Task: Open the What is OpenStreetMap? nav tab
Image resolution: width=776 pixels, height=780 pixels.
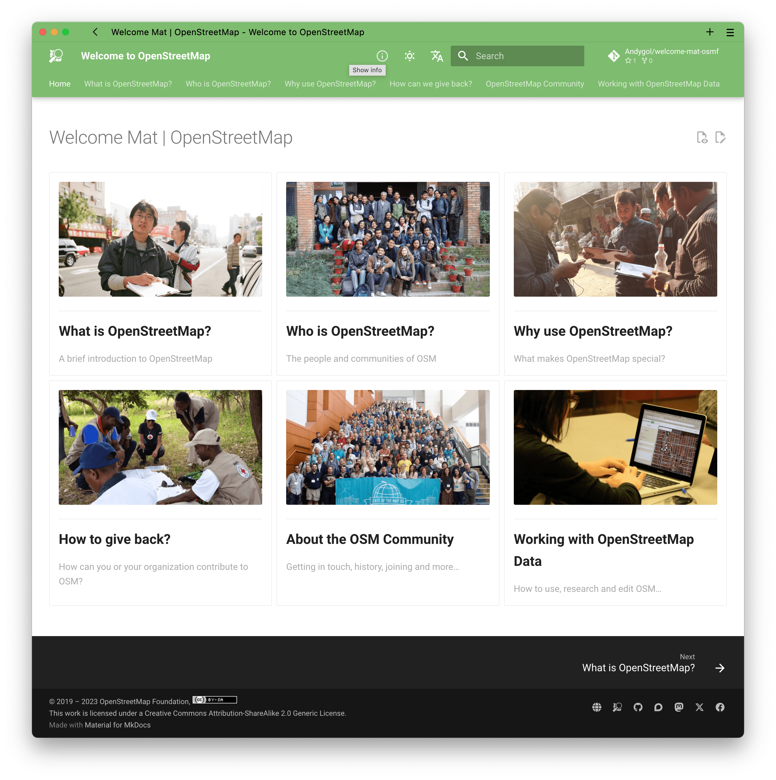Action: [x=128, y=84]
